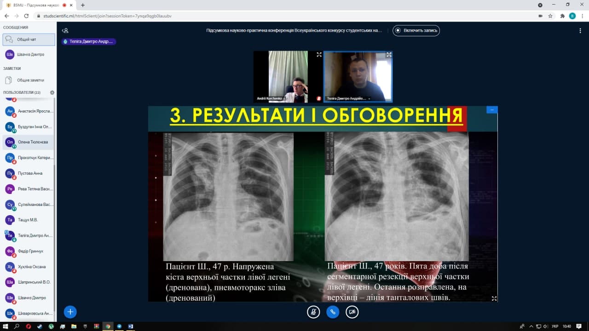Select user Теліга Дмитро Ан... in users list
The width and height of the screenshot is (589, 331).
tap(29, 235)
